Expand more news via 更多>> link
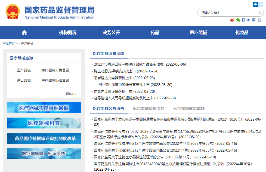Image resolution: width=266 pixels, height=172 pixels. click(x=71, y=93)
